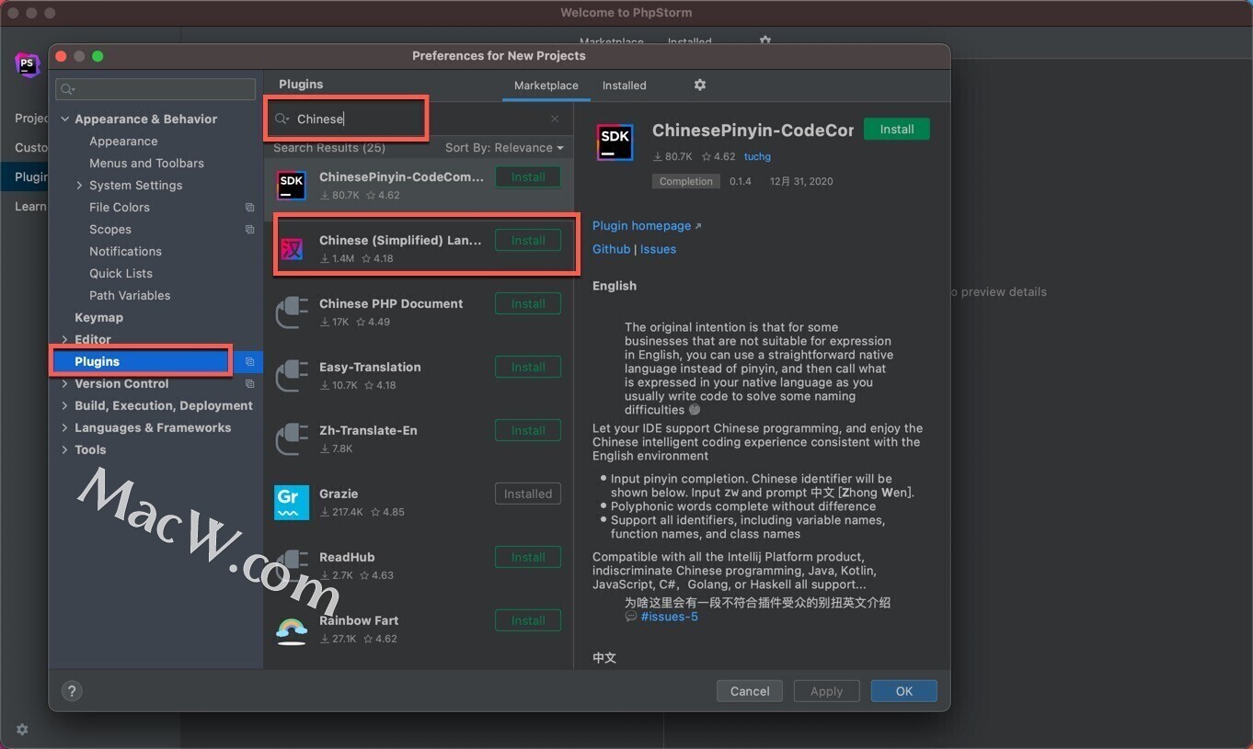Image resolution: width=1253 pixels, height=749 pixels.
Task: Click the Apply button
Action: [x=826, y=691]
